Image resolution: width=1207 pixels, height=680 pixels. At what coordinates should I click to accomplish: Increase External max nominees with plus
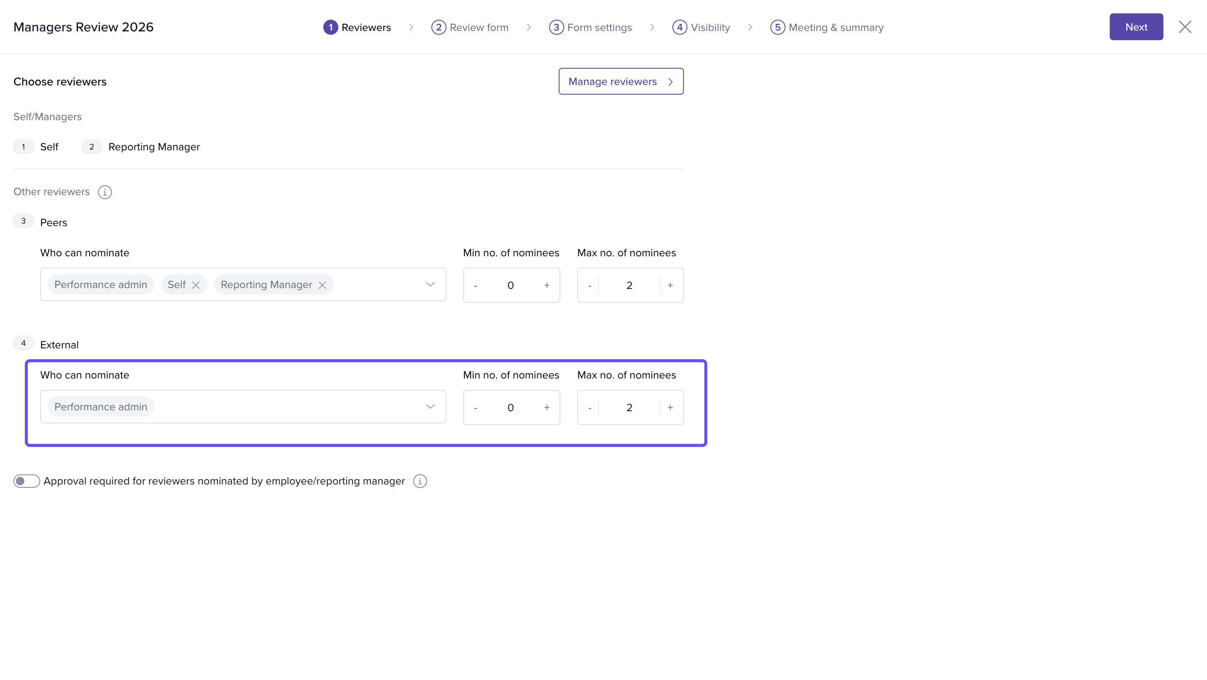point(670,408)
